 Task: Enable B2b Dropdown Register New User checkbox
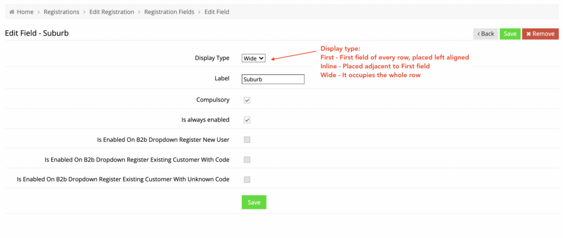click(x=247, y=140)
